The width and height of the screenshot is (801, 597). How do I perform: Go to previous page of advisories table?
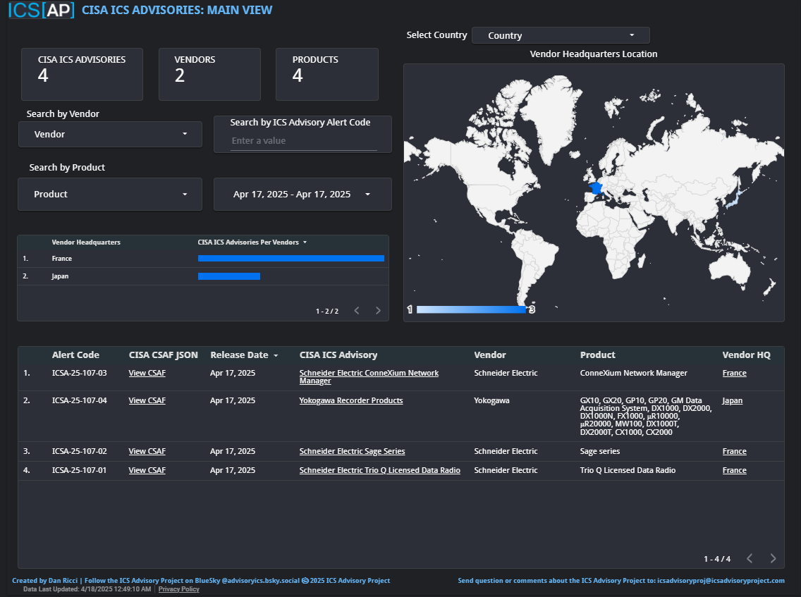click(x=750, y=559)
